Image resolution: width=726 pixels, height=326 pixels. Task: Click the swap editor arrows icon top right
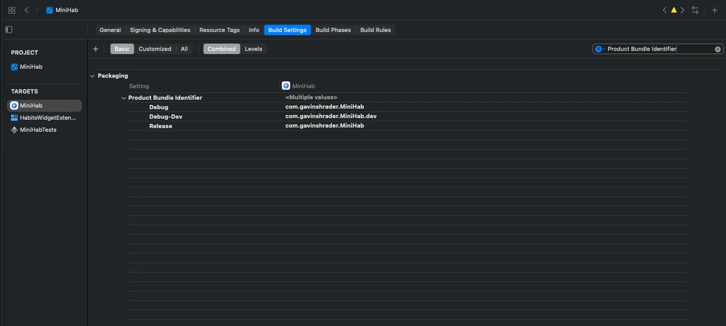pyautogui.click(x=695, y=9)
